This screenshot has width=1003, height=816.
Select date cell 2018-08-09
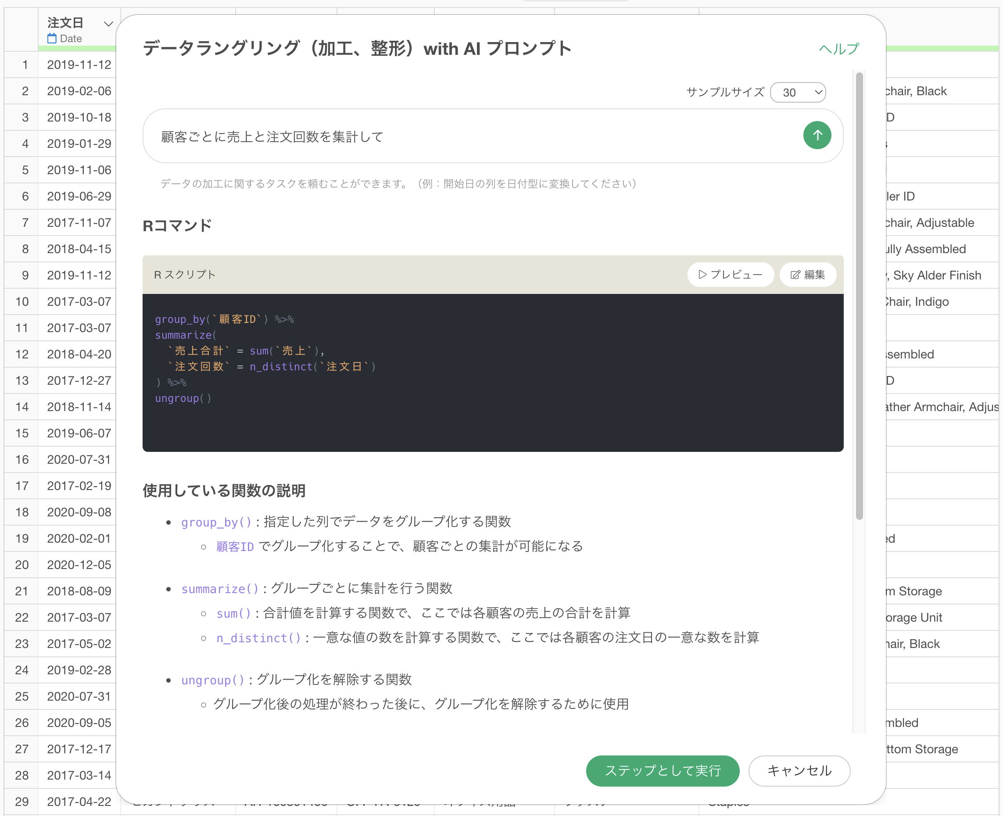(x=79, y=591)
